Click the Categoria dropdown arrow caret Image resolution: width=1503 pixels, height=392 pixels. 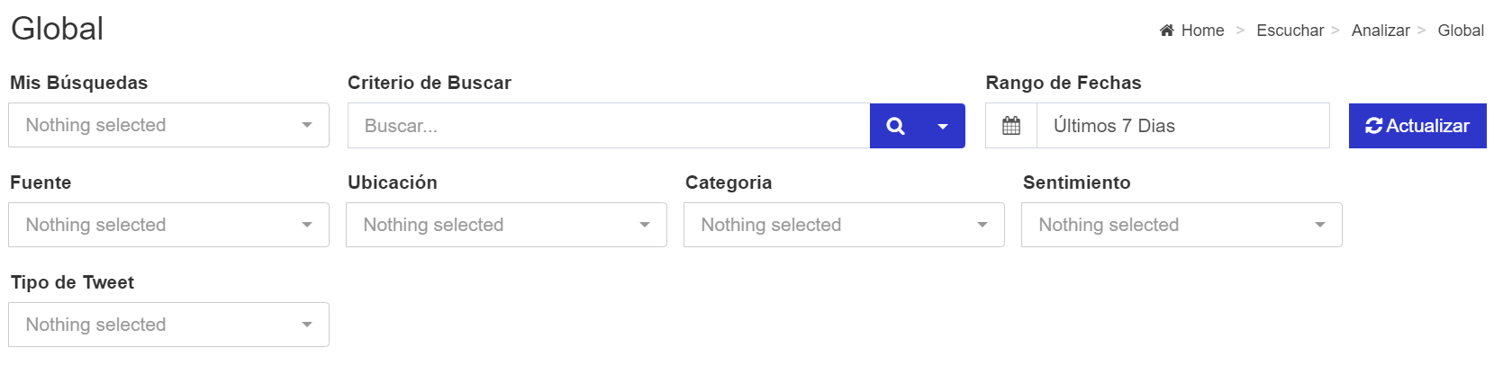[982, 225]
